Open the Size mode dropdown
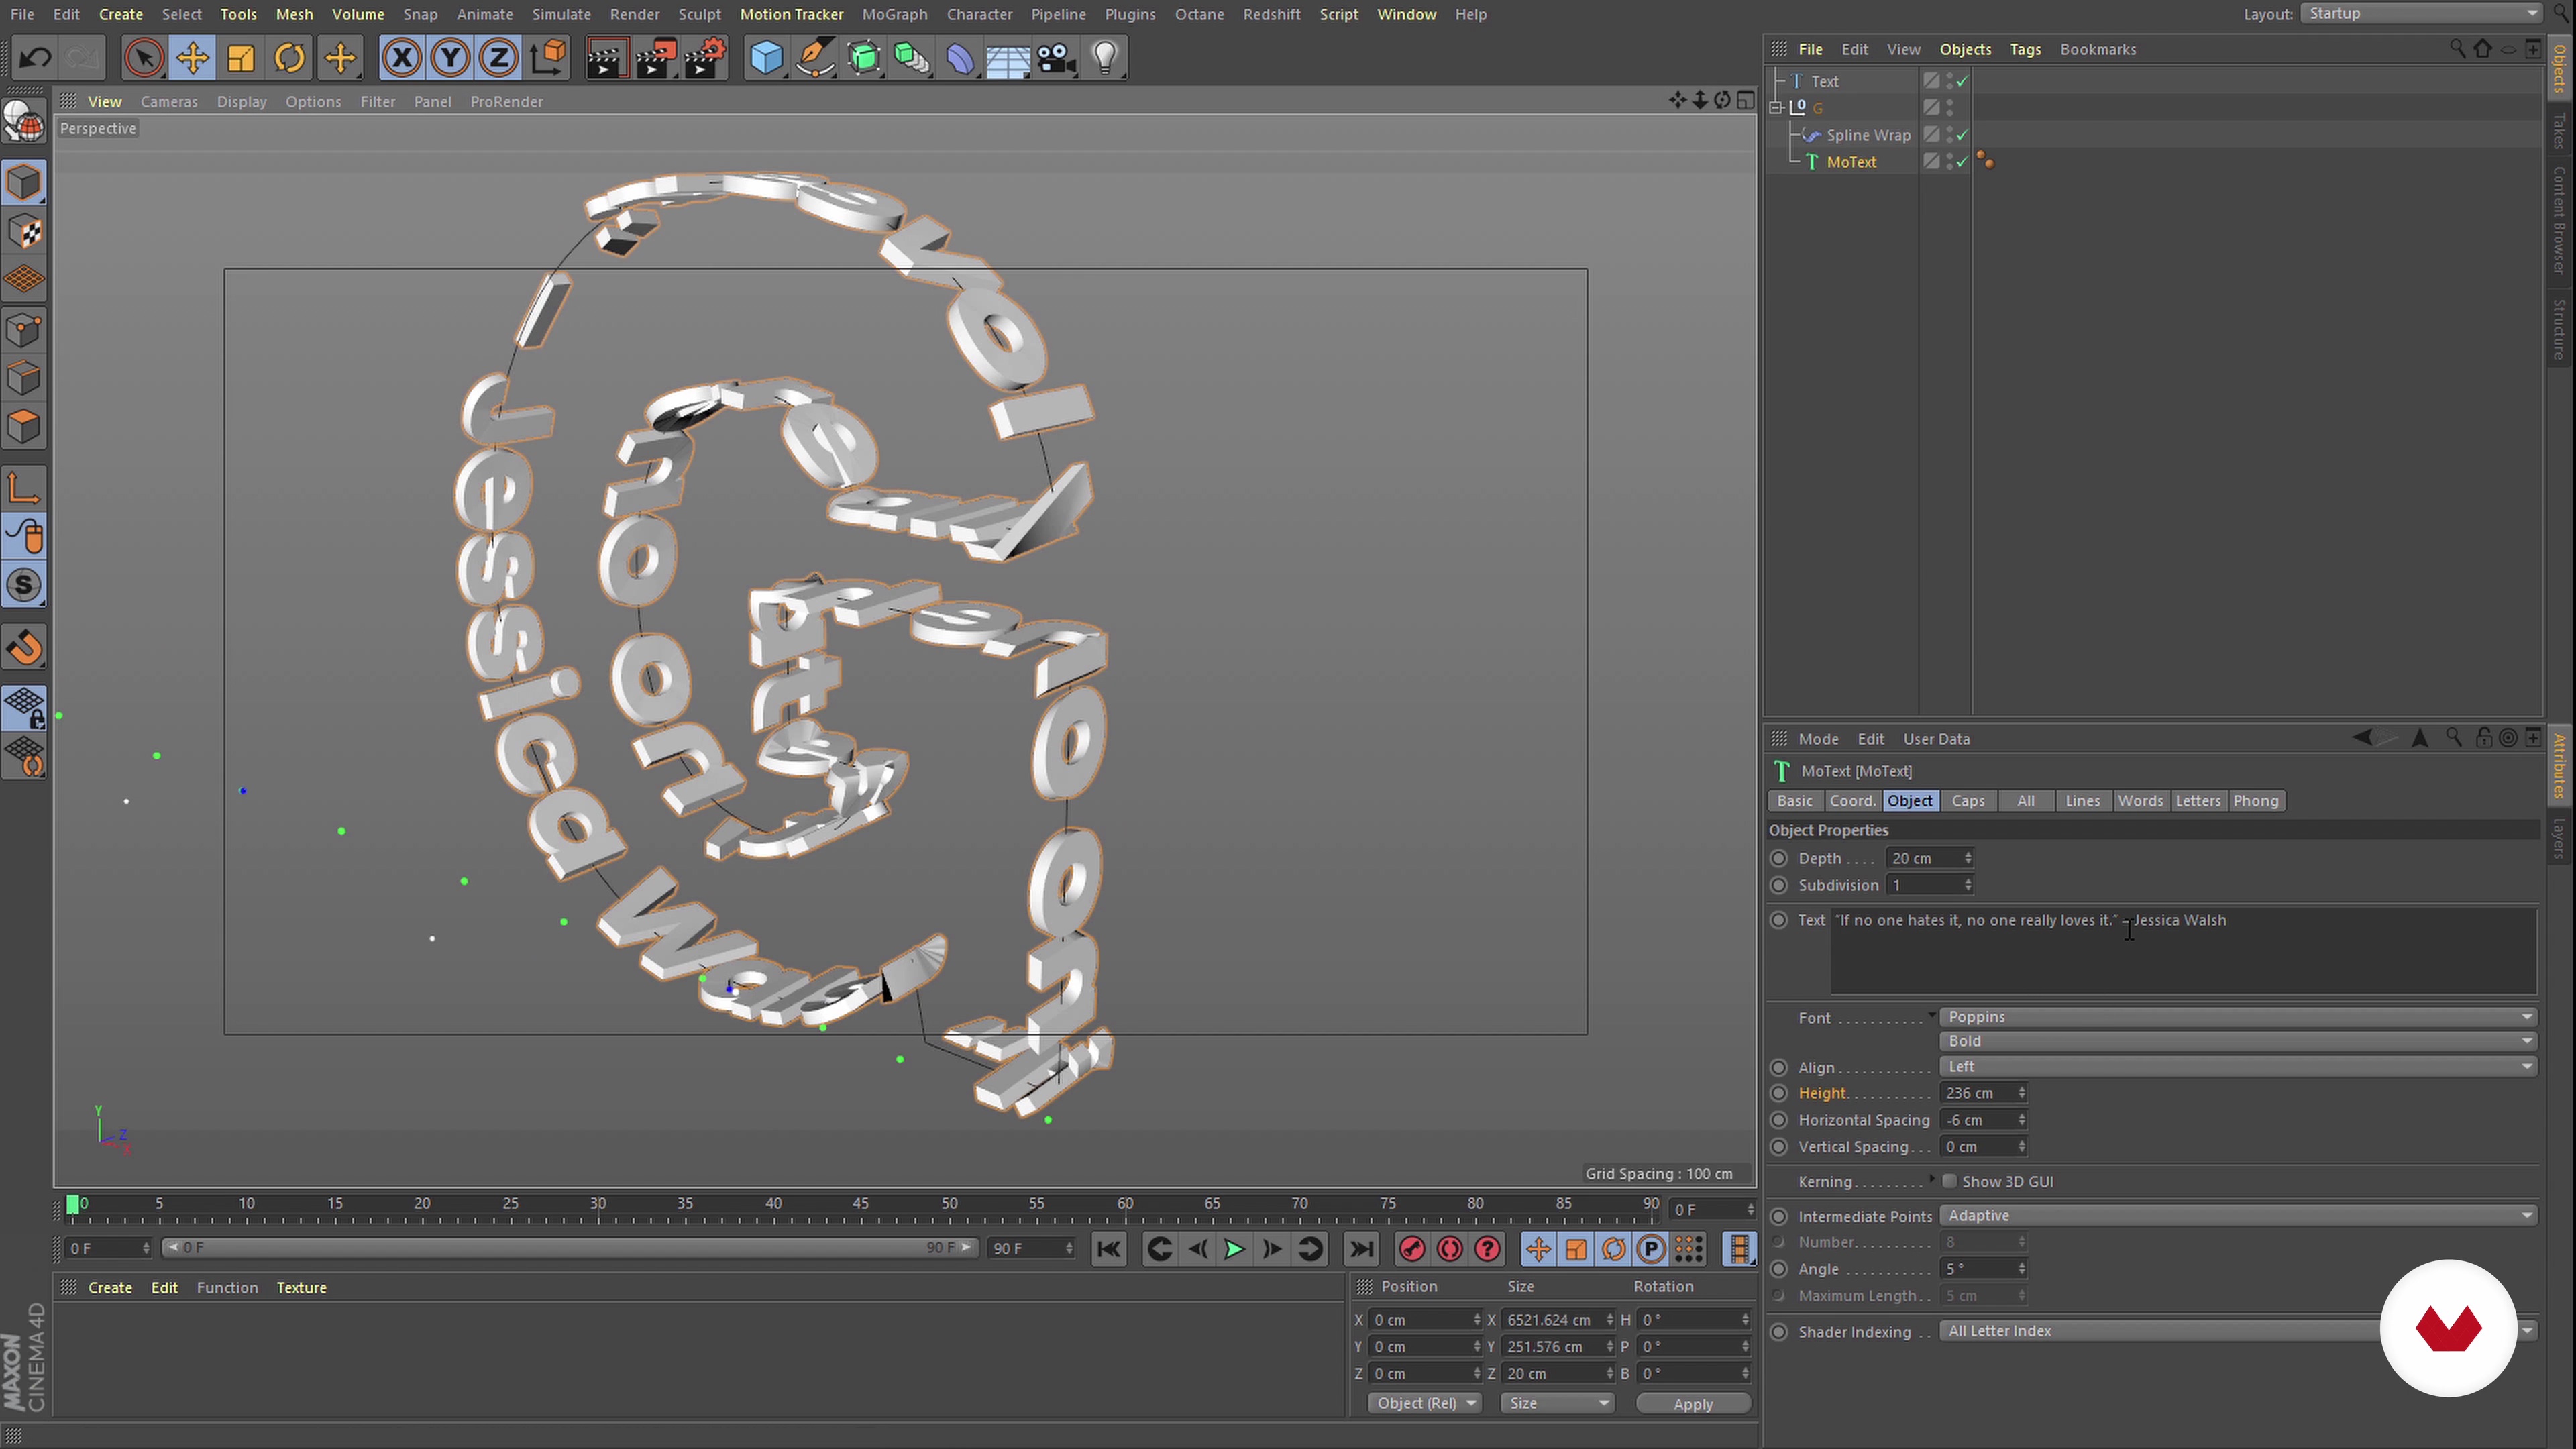The width and height of the screenshot is (2576, 1449). coord(1557,1404)
